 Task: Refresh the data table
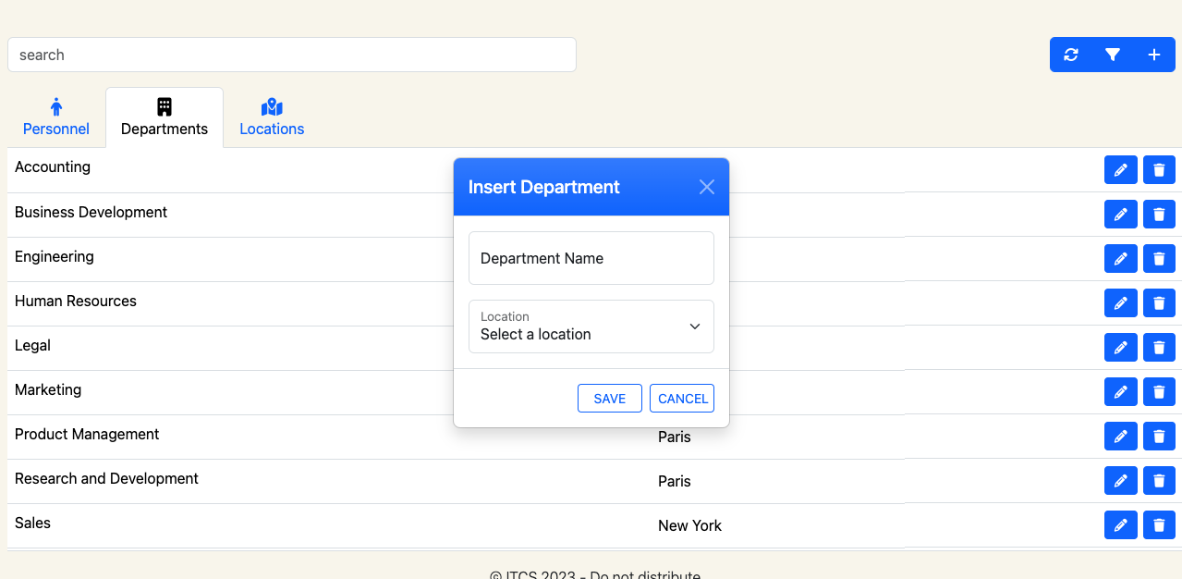click(x=1070, y=55)
